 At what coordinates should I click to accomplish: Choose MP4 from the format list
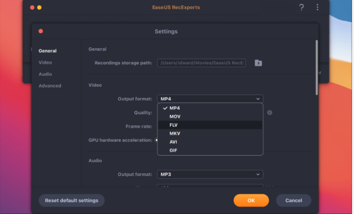210,108
